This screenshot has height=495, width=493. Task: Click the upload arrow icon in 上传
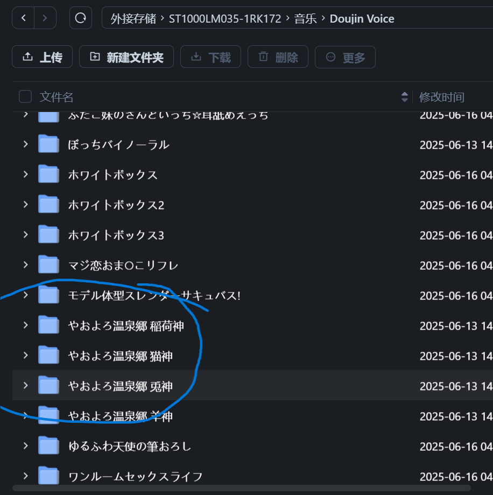[28, 57]
